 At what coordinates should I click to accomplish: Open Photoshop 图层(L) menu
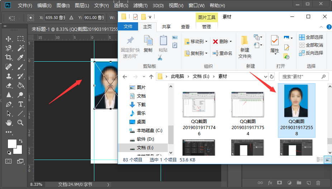click(x=82, y=5)
